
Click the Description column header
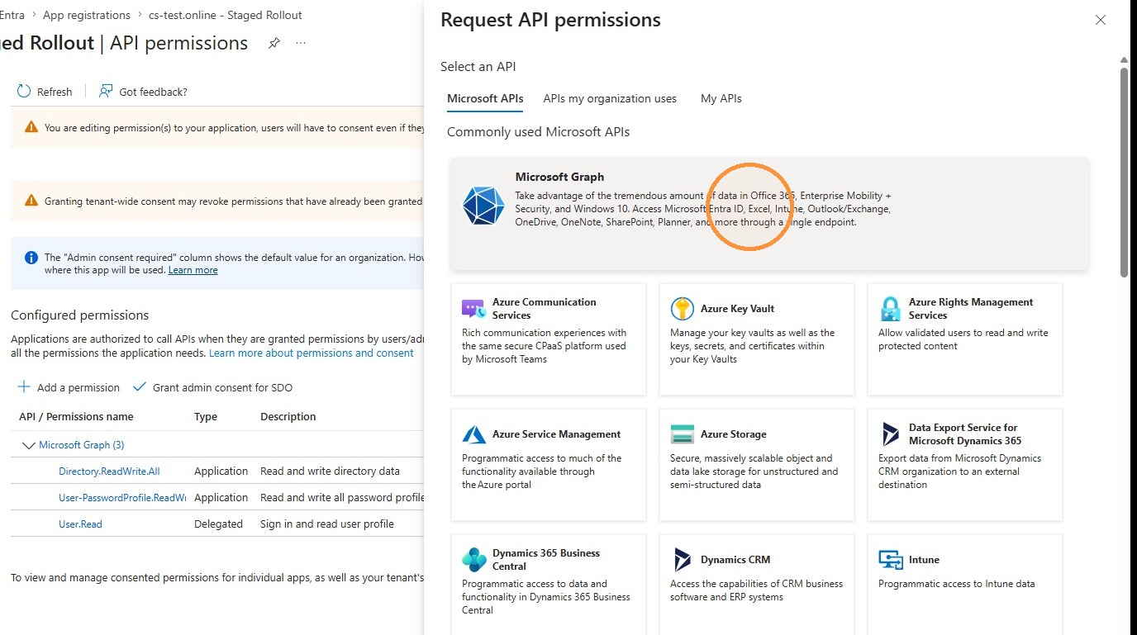288,417
